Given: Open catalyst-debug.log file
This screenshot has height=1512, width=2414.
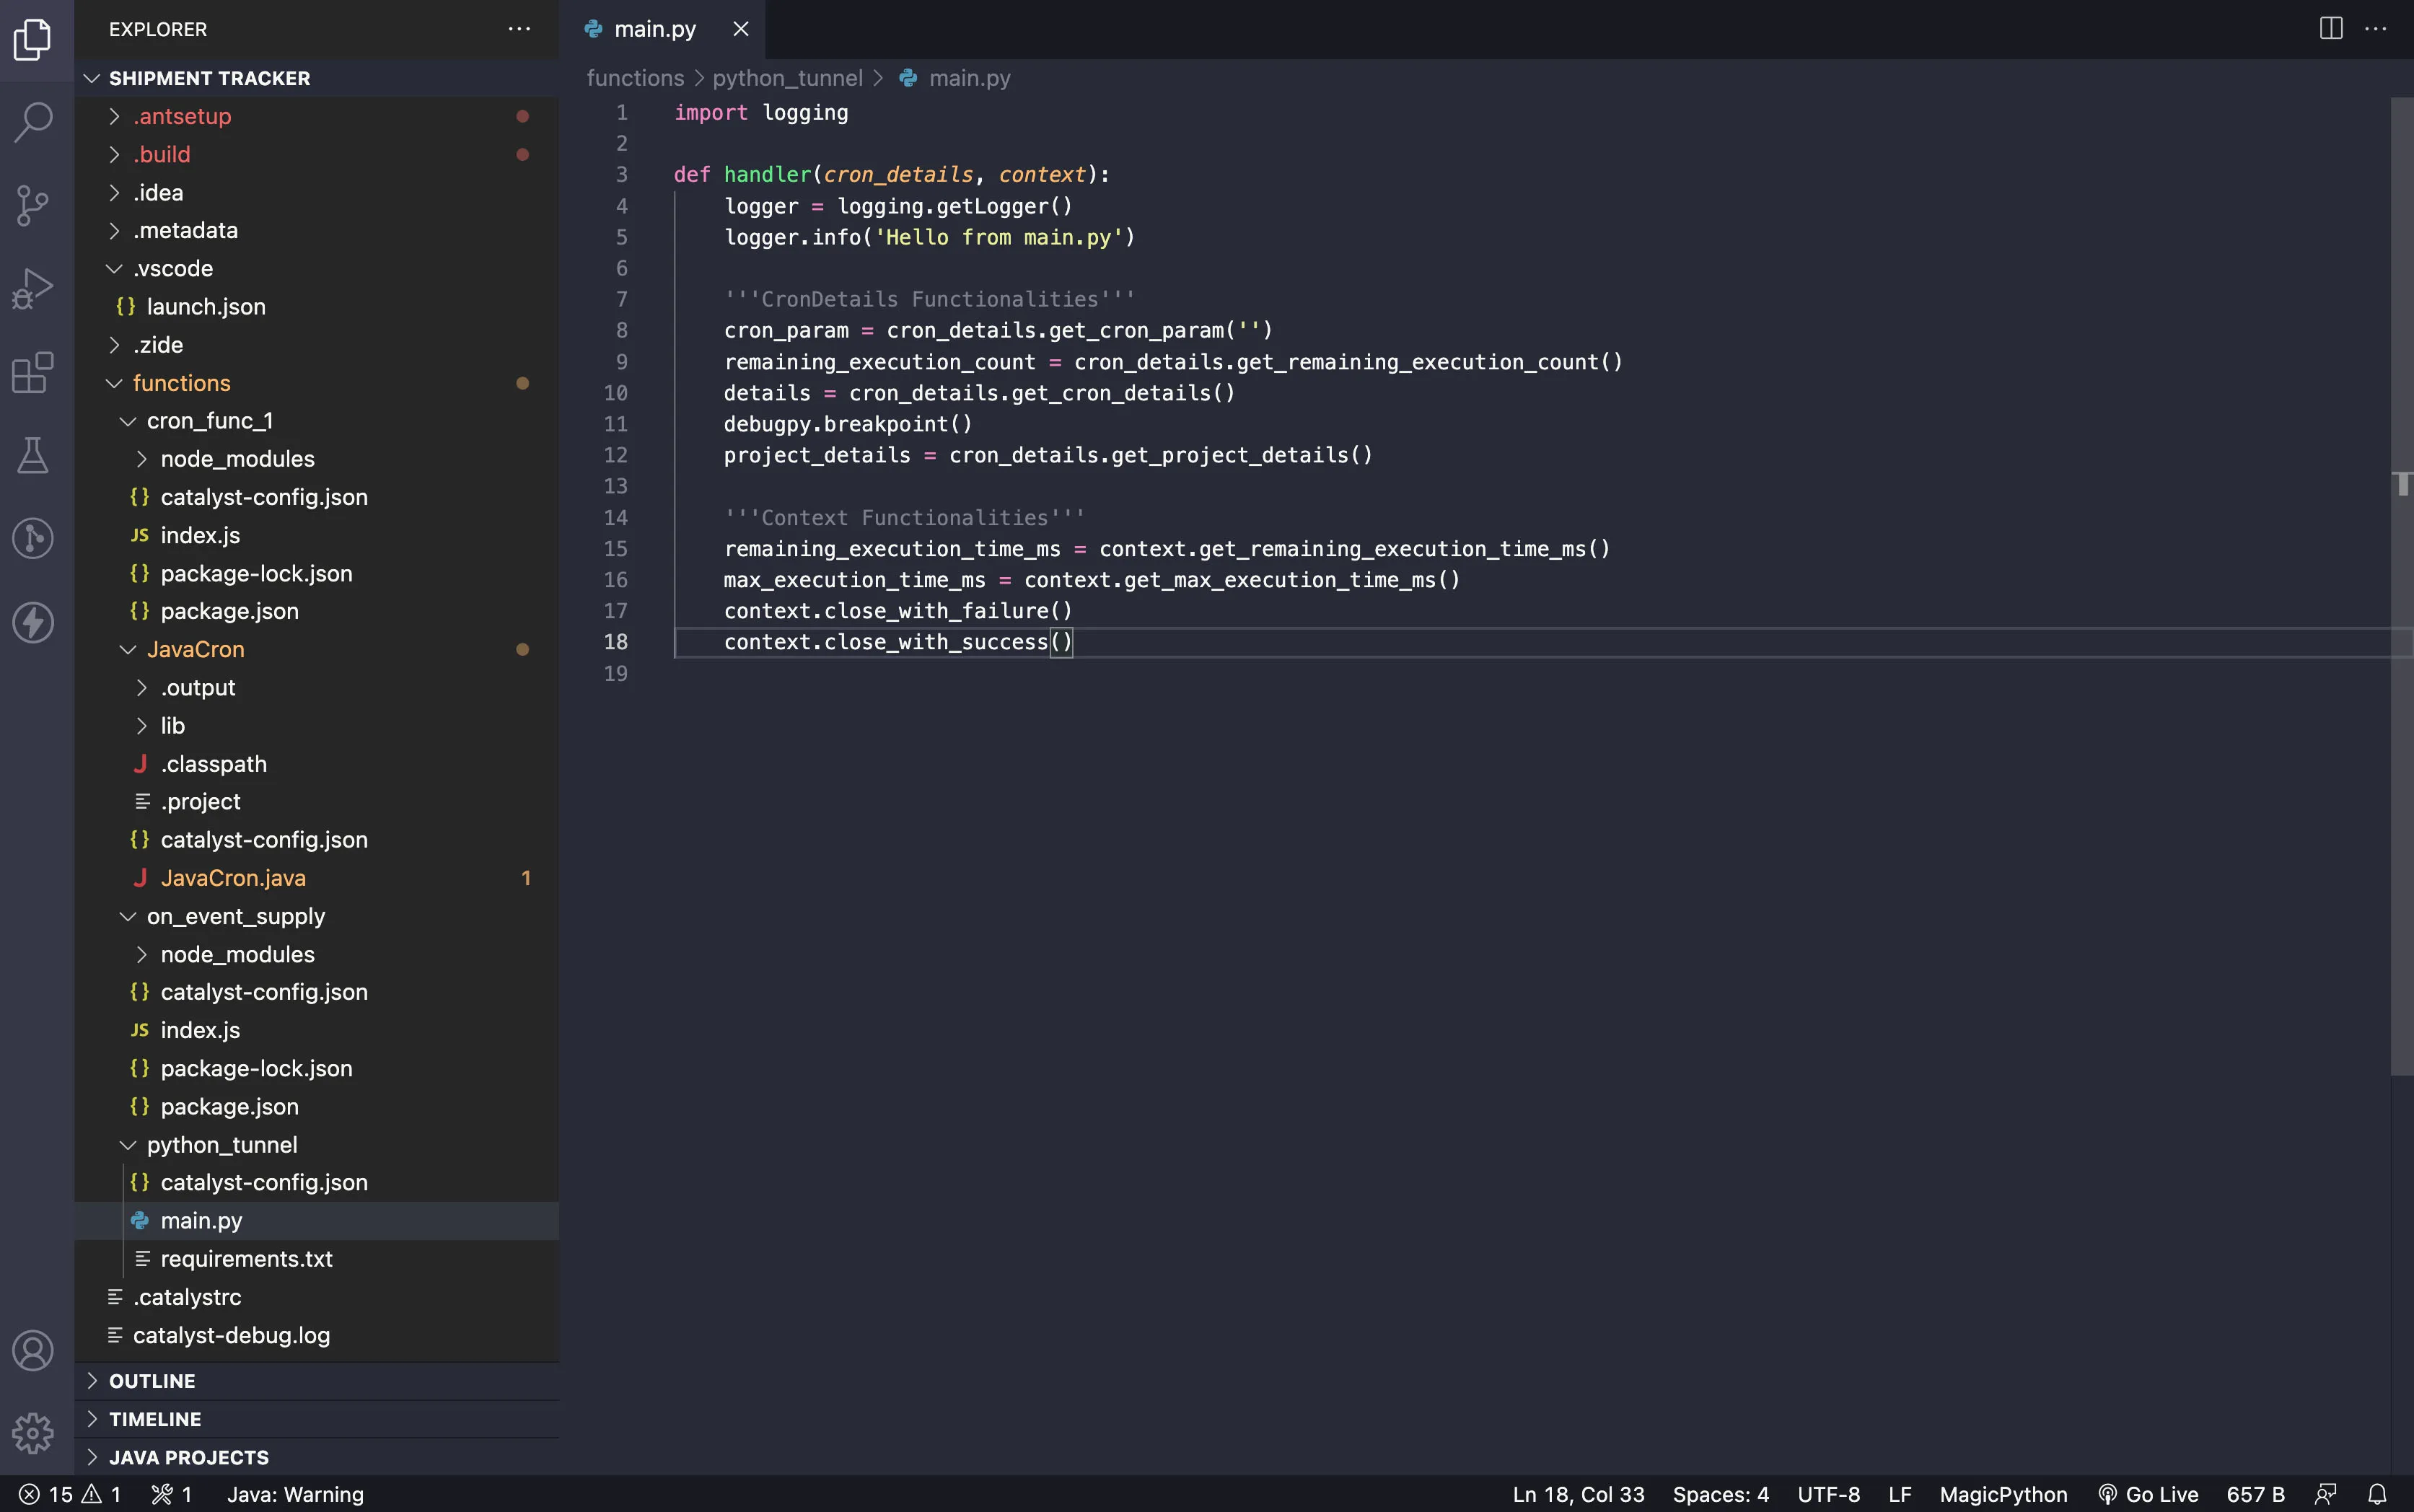Looking at the screenshot, I should [316, 1335].
